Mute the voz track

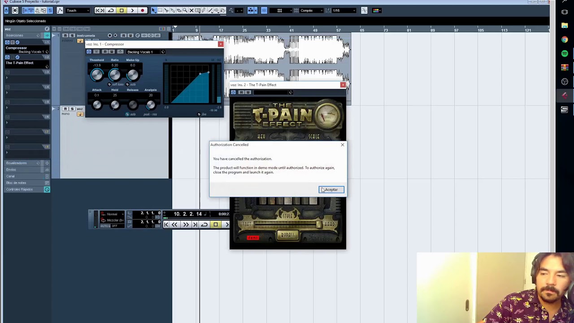(65, 109)
